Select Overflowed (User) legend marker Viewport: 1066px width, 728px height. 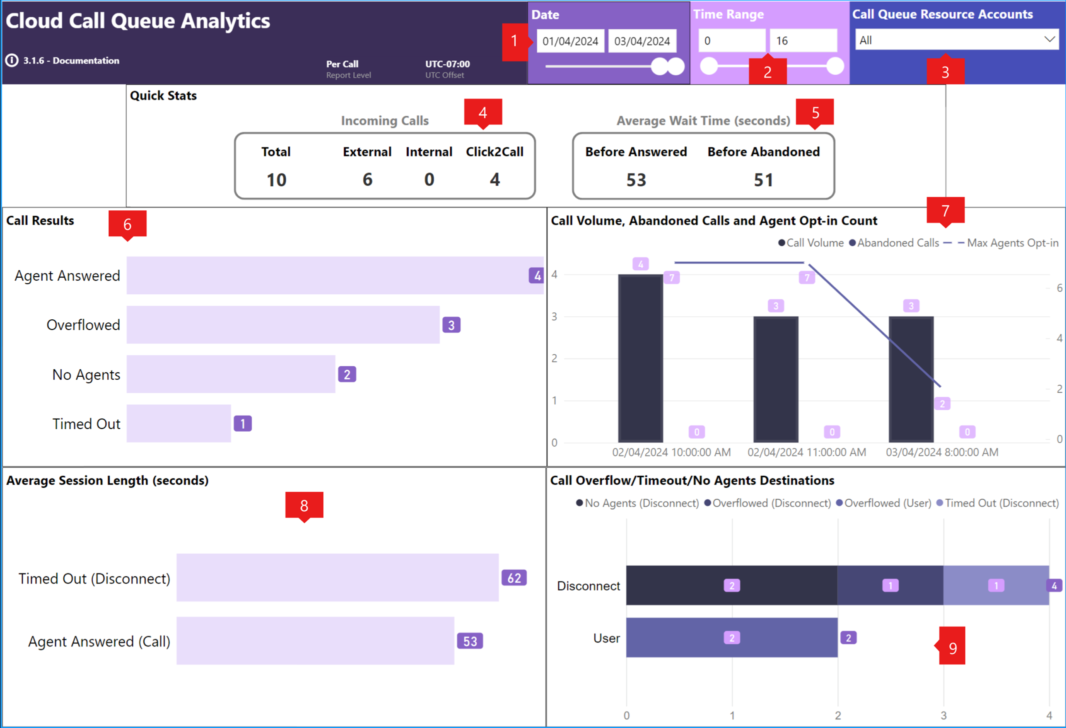click(839, 503)
